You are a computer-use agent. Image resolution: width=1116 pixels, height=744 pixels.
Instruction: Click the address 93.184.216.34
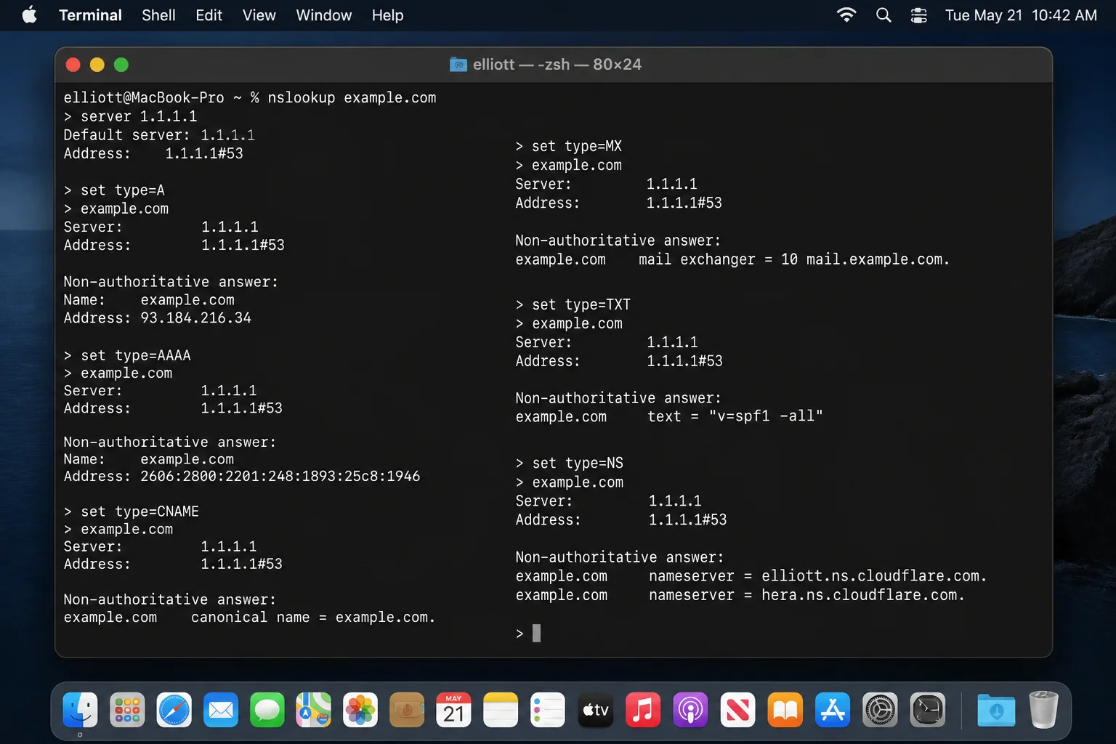click(x=195, y=318)
